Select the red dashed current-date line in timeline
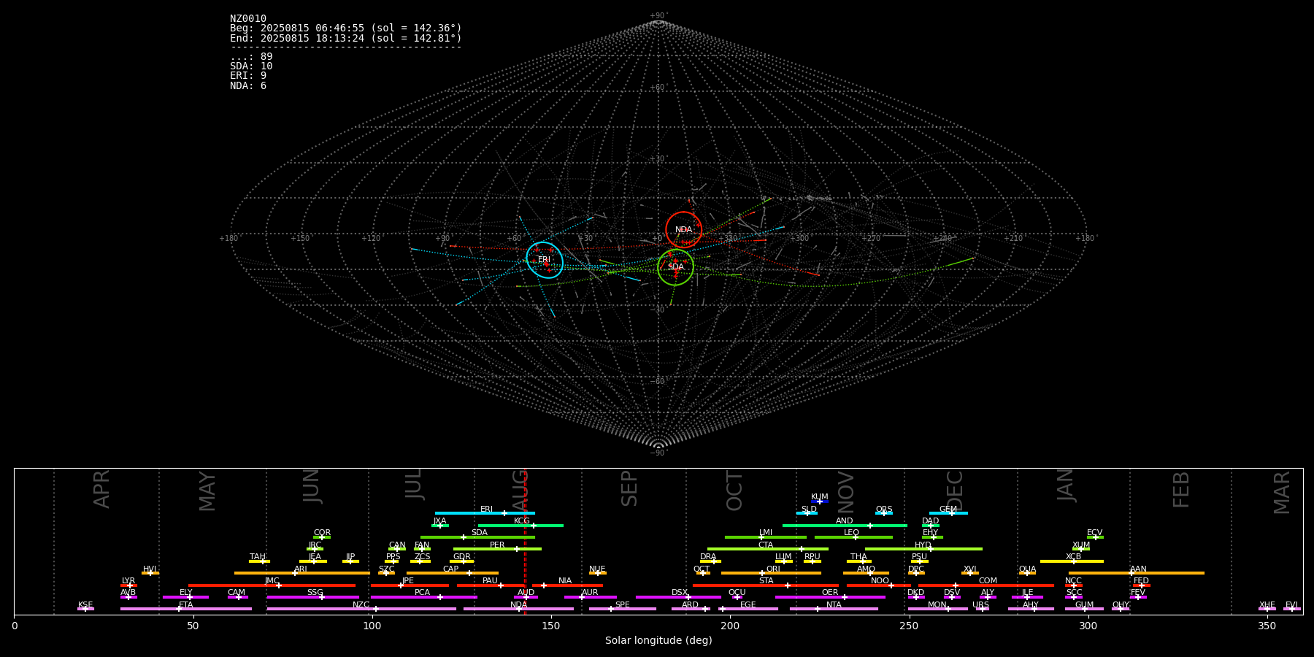Viewport: 1314px width, 657px height. click(525, 541)
